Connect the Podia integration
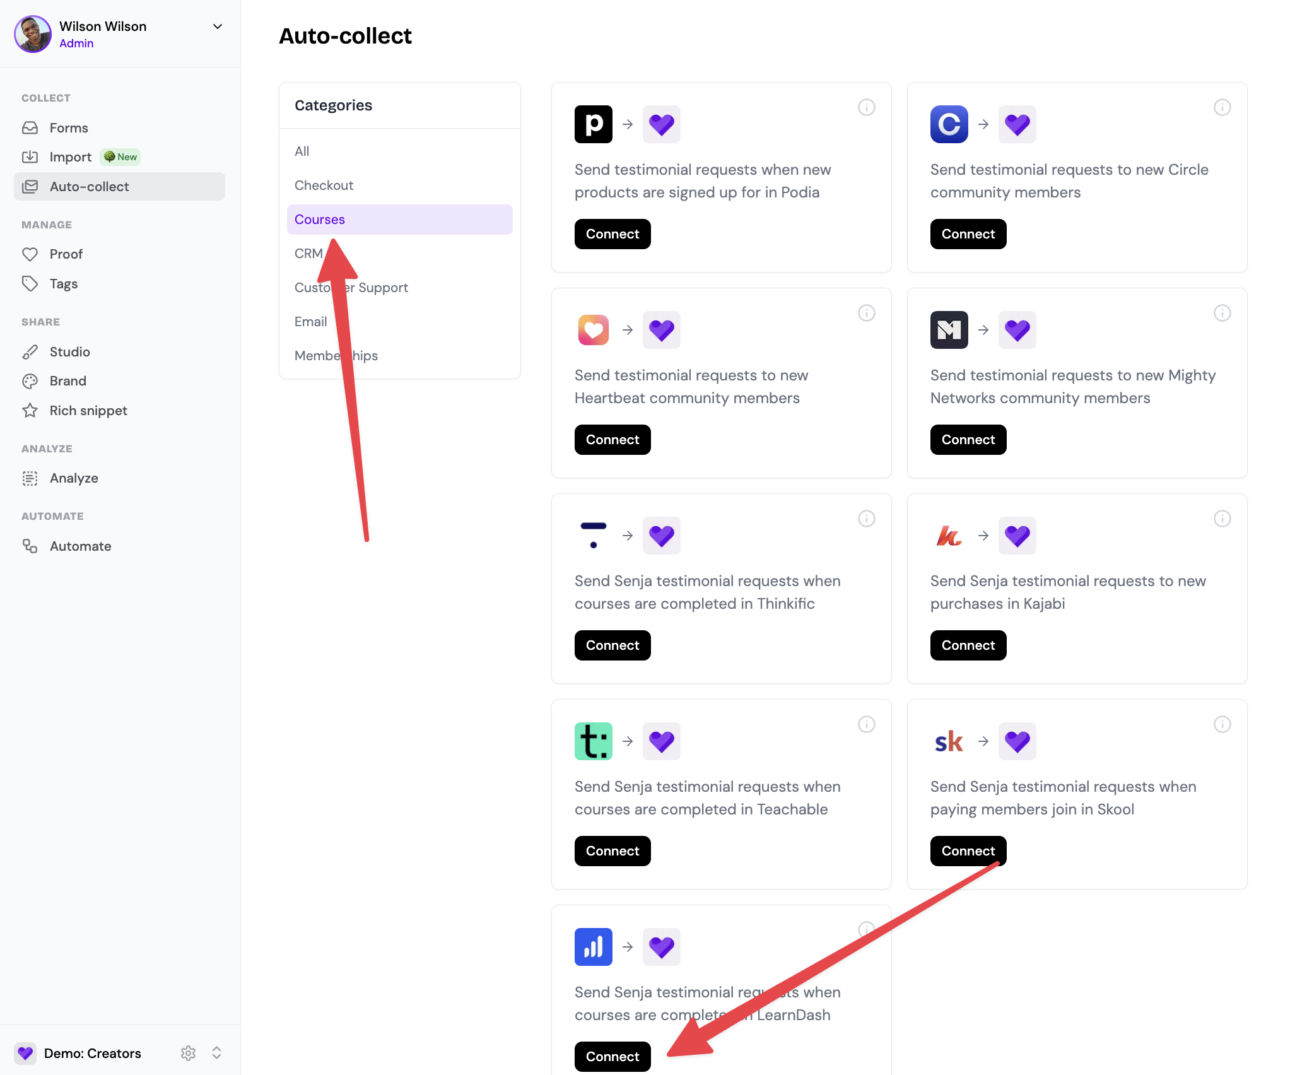The height and width of the screenshot is (1075, 1307). [x=612, y=234]
